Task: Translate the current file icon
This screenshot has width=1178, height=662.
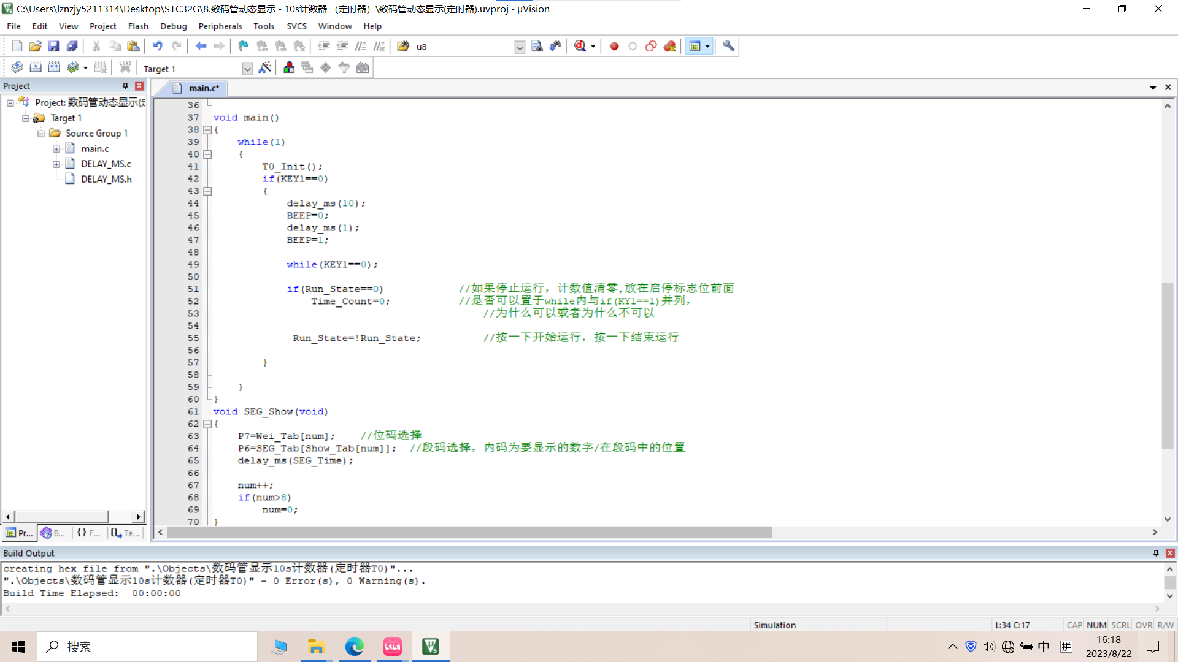Action: [x=17, y=67]
